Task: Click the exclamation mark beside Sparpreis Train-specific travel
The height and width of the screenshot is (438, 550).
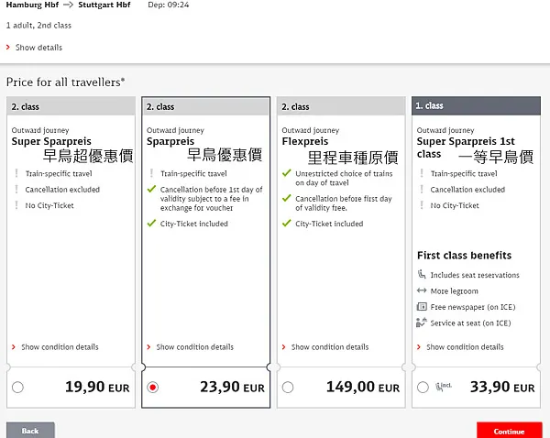Action: pyautogui.click(x=151, y=173)
